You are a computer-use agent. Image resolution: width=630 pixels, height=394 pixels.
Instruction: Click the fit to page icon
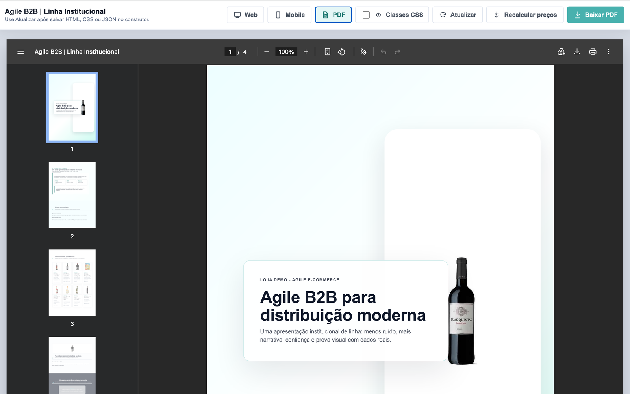pos(327,52)
